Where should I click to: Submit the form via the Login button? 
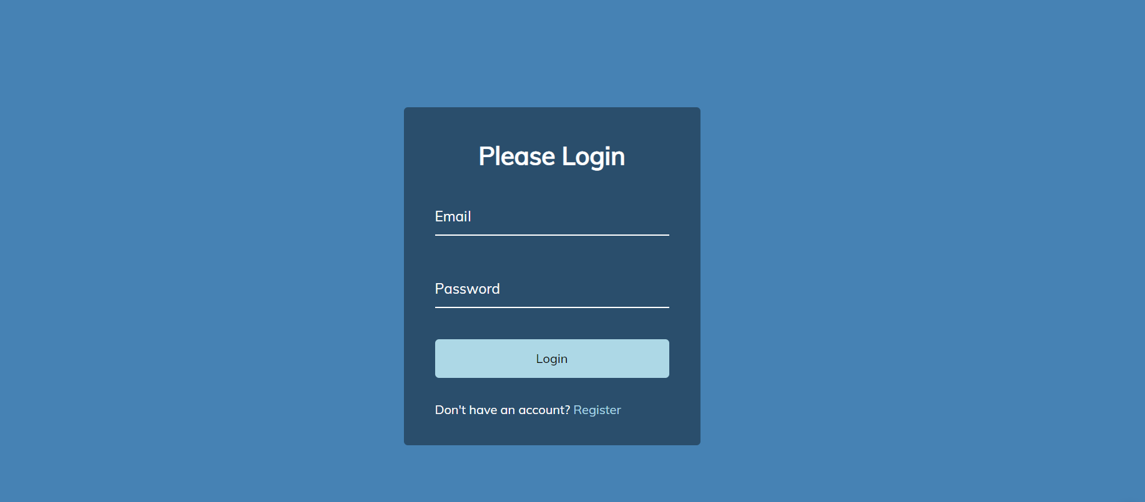[552, 359]
